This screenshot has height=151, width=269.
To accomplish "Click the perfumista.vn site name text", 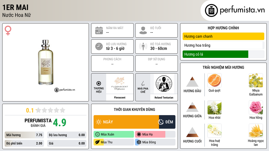I will click(x=242, y=10).
